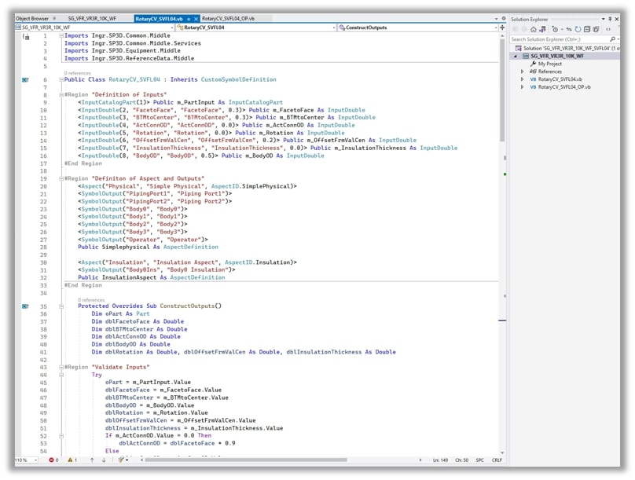Image resolution: width=635 pixels, height=480 pixels.
Task: Select Solution 'SG_VFR_VR3R_10K_WF_SVFL04' node
Action: (x=571, y=48)
